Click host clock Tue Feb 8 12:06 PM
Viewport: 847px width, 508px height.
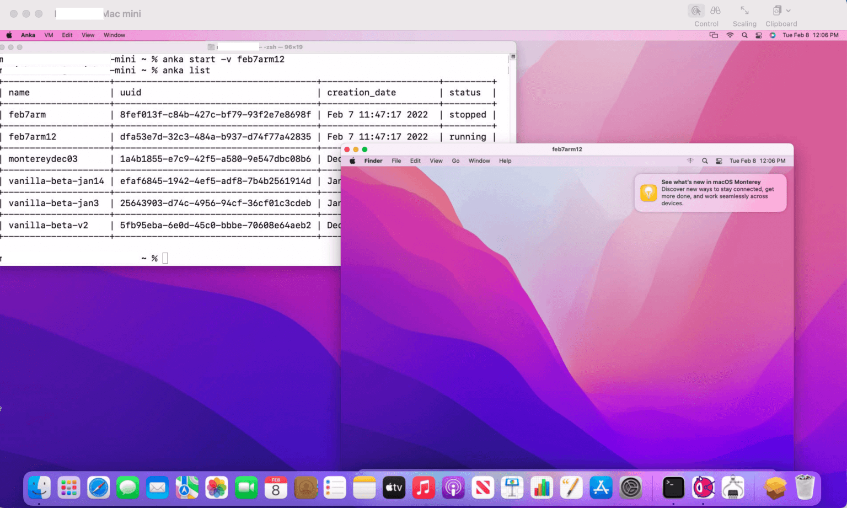[811, 35]
